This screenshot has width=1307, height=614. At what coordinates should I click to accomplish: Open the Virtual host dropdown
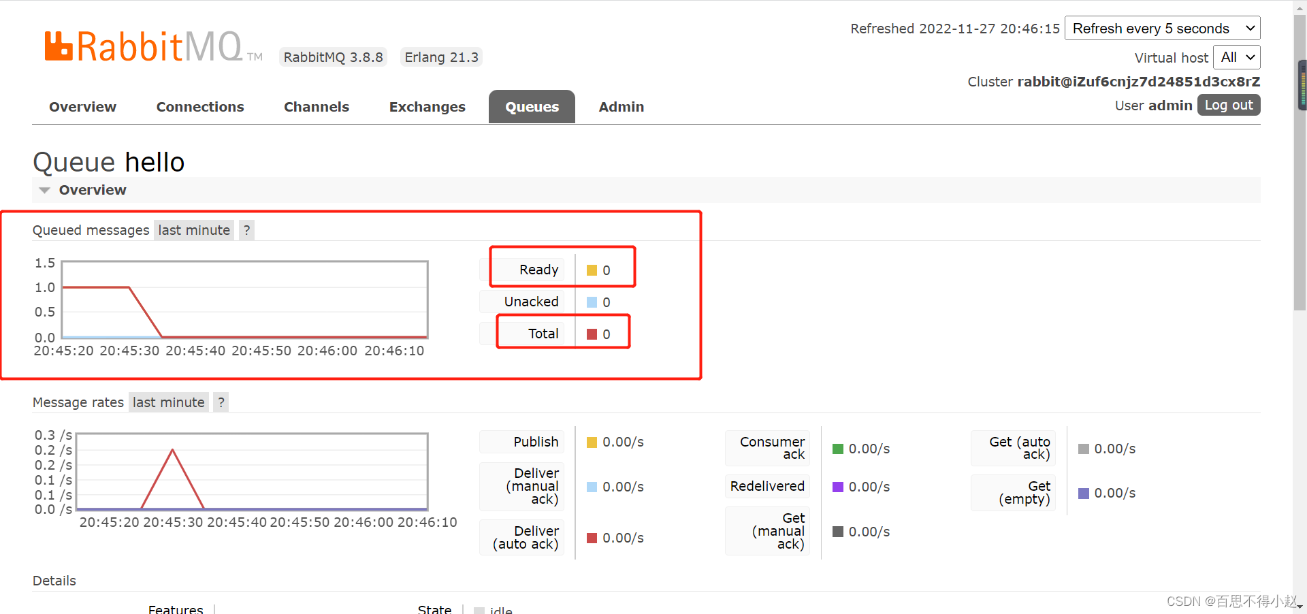(x=1236, y=57)
